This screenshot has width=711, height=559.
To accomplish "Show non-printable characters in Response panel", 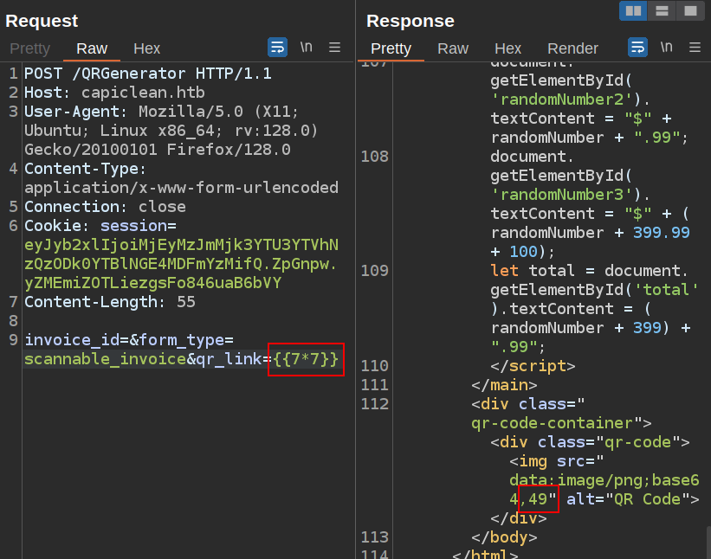I will pos(666,47).
